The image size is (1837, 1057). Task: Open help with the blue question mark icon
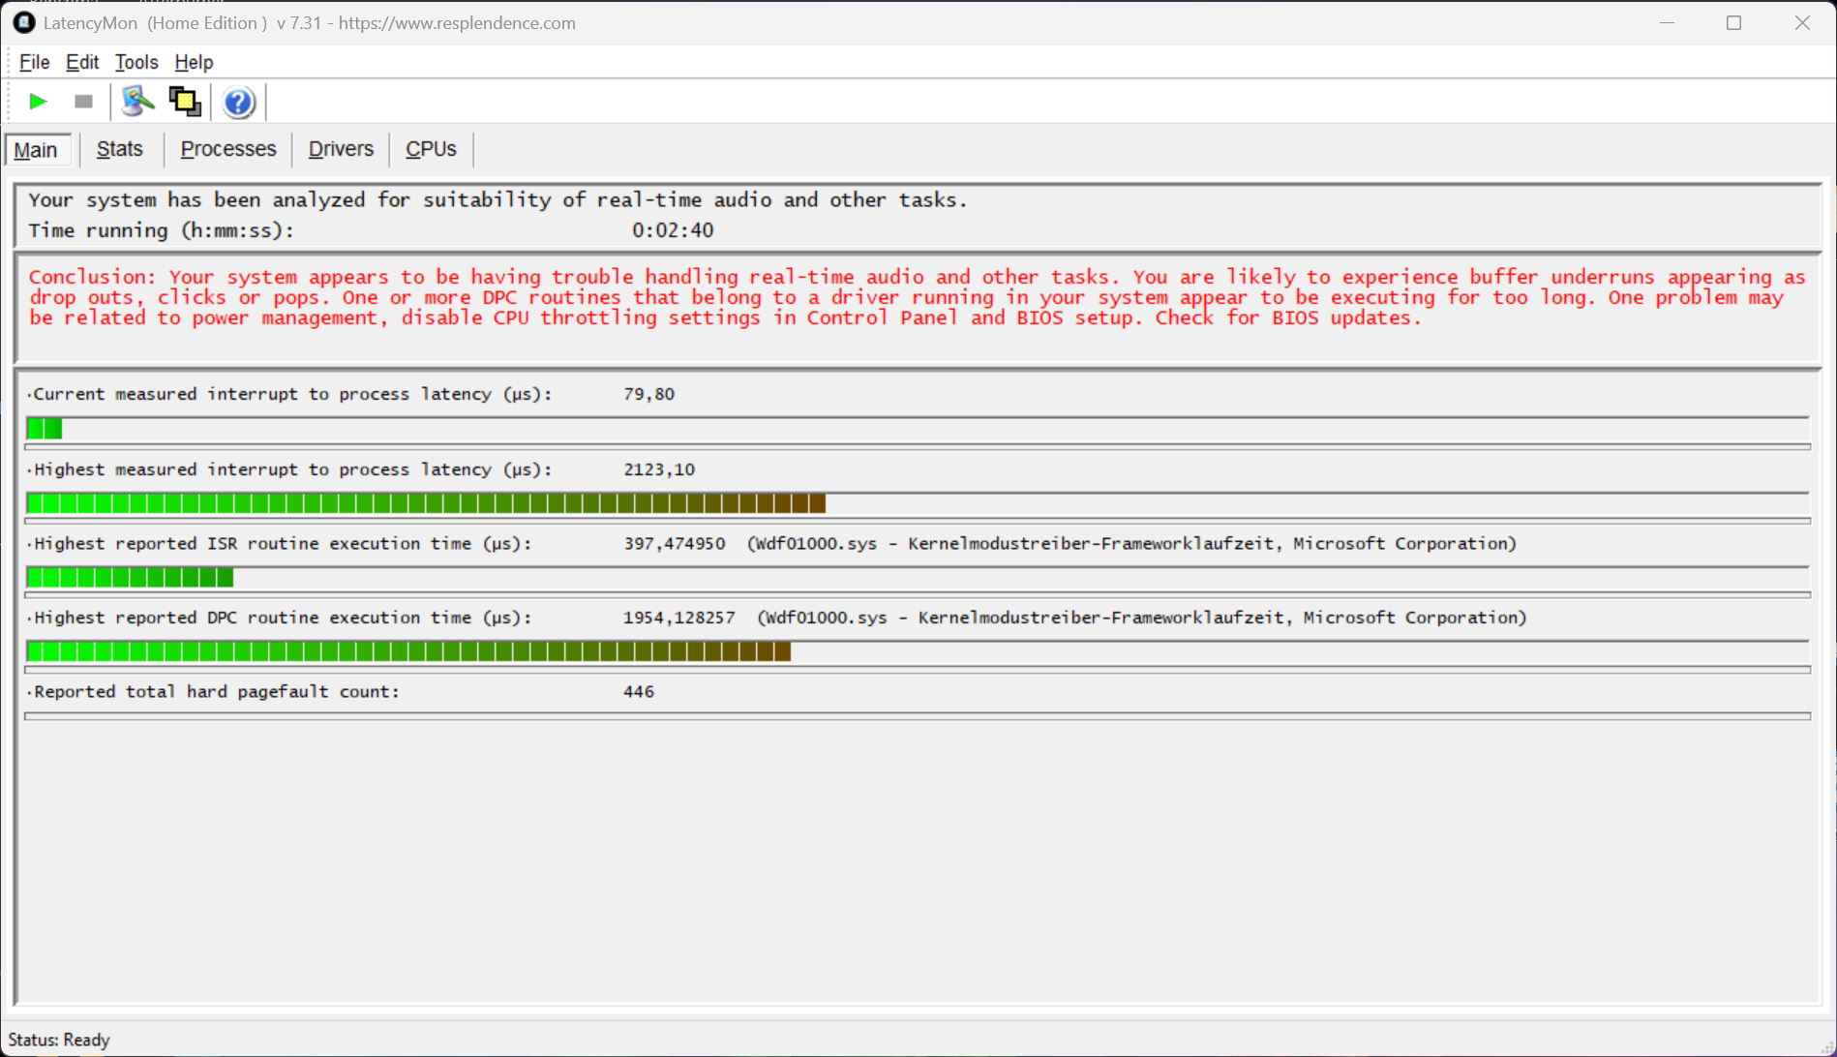pyautogui.click(x=238, y=102)
